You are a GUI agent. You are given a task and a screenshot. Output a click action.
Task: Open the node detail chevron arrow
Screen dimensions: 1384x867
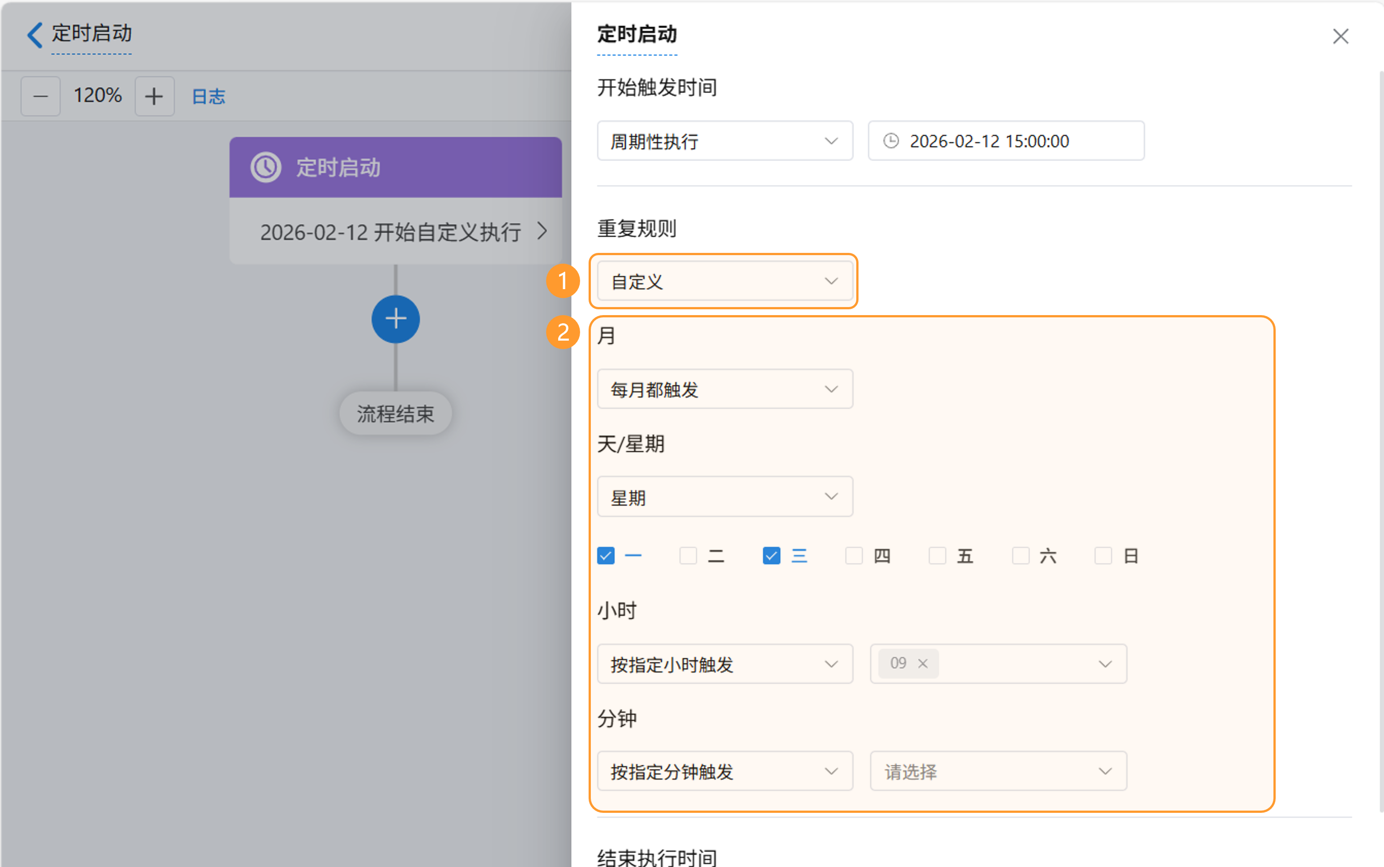click(x=542, y=231)
